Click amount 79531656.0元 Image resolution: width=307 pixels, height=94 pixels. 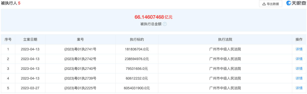click(137, 69)
